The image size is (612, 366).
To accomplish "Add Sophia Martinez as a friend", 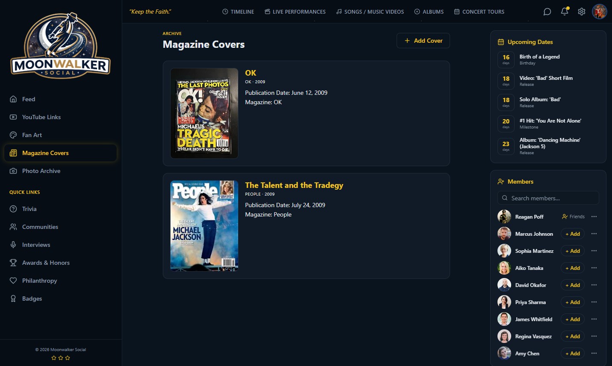I will coord(573,251).
